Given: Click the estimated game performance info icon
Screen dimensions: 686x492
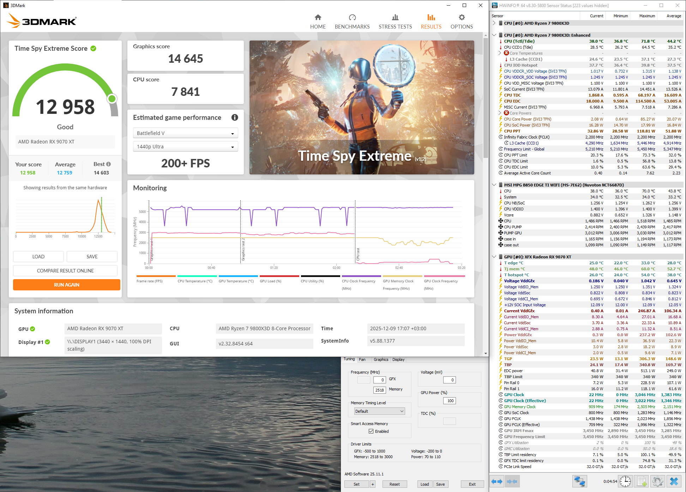Looking at the screenshot, I should click(x=235, y=118).
